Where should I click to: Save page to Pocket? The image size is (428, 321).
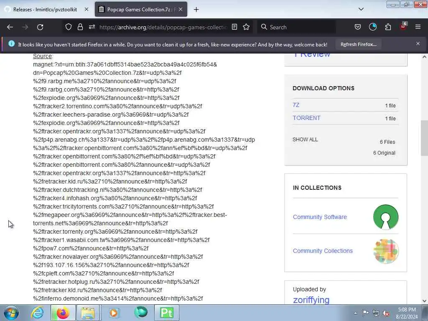[x=358, y=27]
